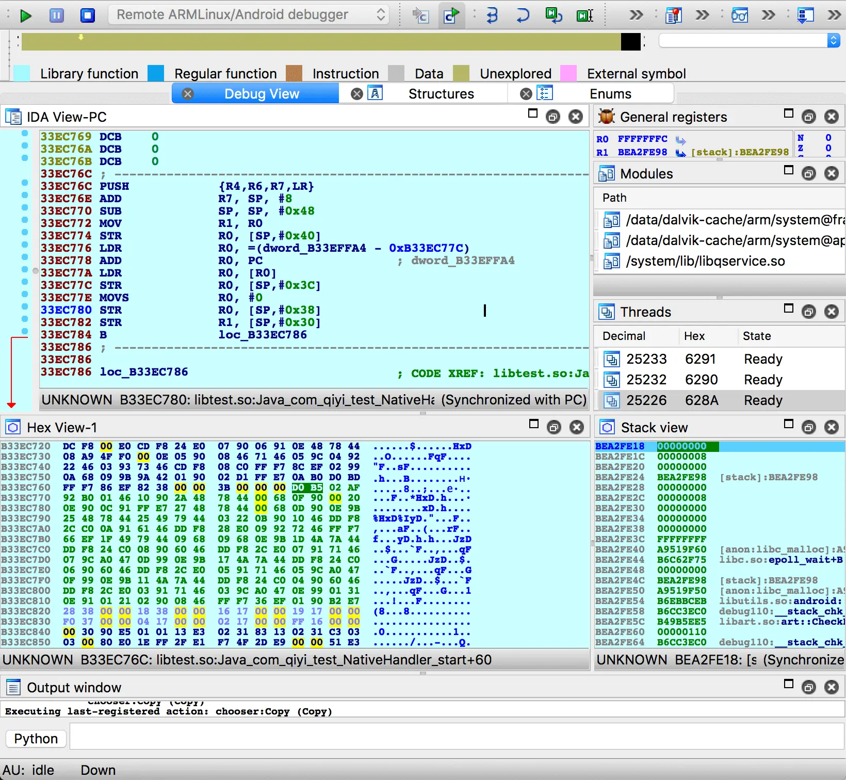Switch to the Structures tab
The width and height of the screenshot is (846, 780).
(x=441, y=94)
